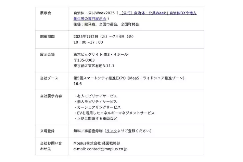Screen dimensions: 243x162
Task: Click the address 東京都江東区有明3-11-1
Action: (94, 66)
